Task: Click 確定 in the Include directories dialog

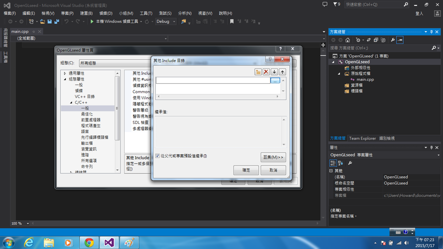Action: (246, 170)
